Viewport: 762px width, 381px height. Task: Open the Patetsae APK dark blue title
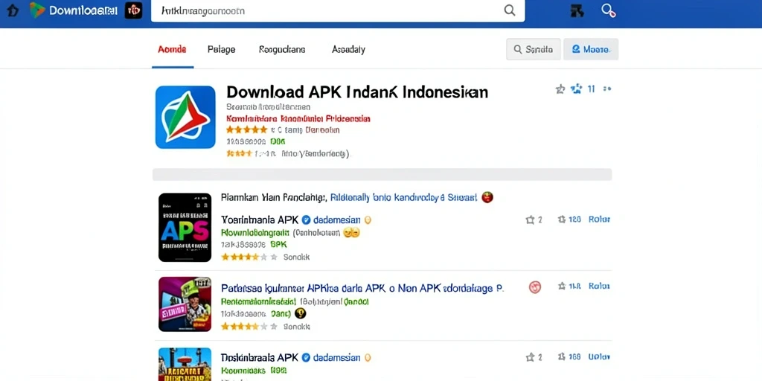click(362, 288)
